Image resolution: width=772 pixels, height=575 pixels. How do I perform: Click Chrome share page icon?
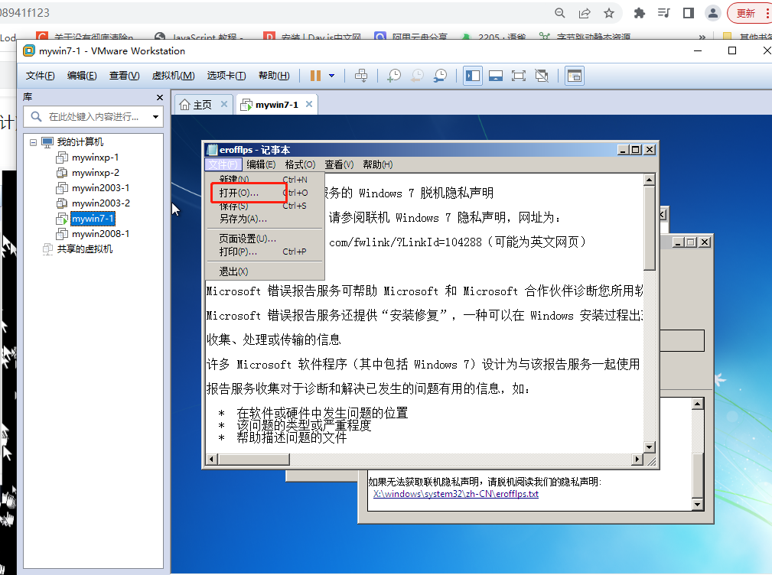pyautogui.click(x=585, y=13)
